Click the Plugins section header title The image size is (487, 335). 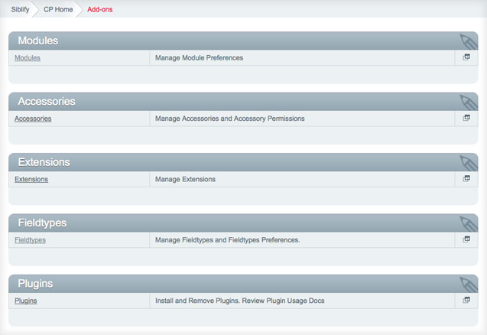click(35, 284)
